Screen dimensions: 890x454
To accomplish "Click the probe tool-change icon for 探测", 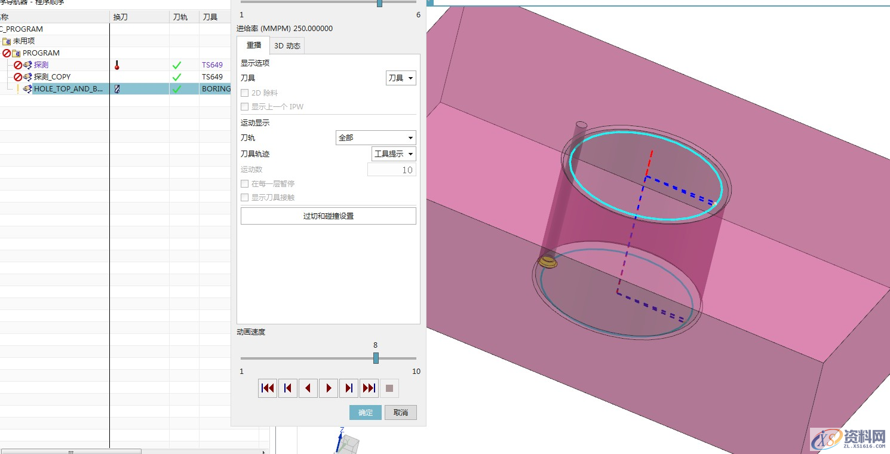I will pyautogui.click(x=117, y=65).
